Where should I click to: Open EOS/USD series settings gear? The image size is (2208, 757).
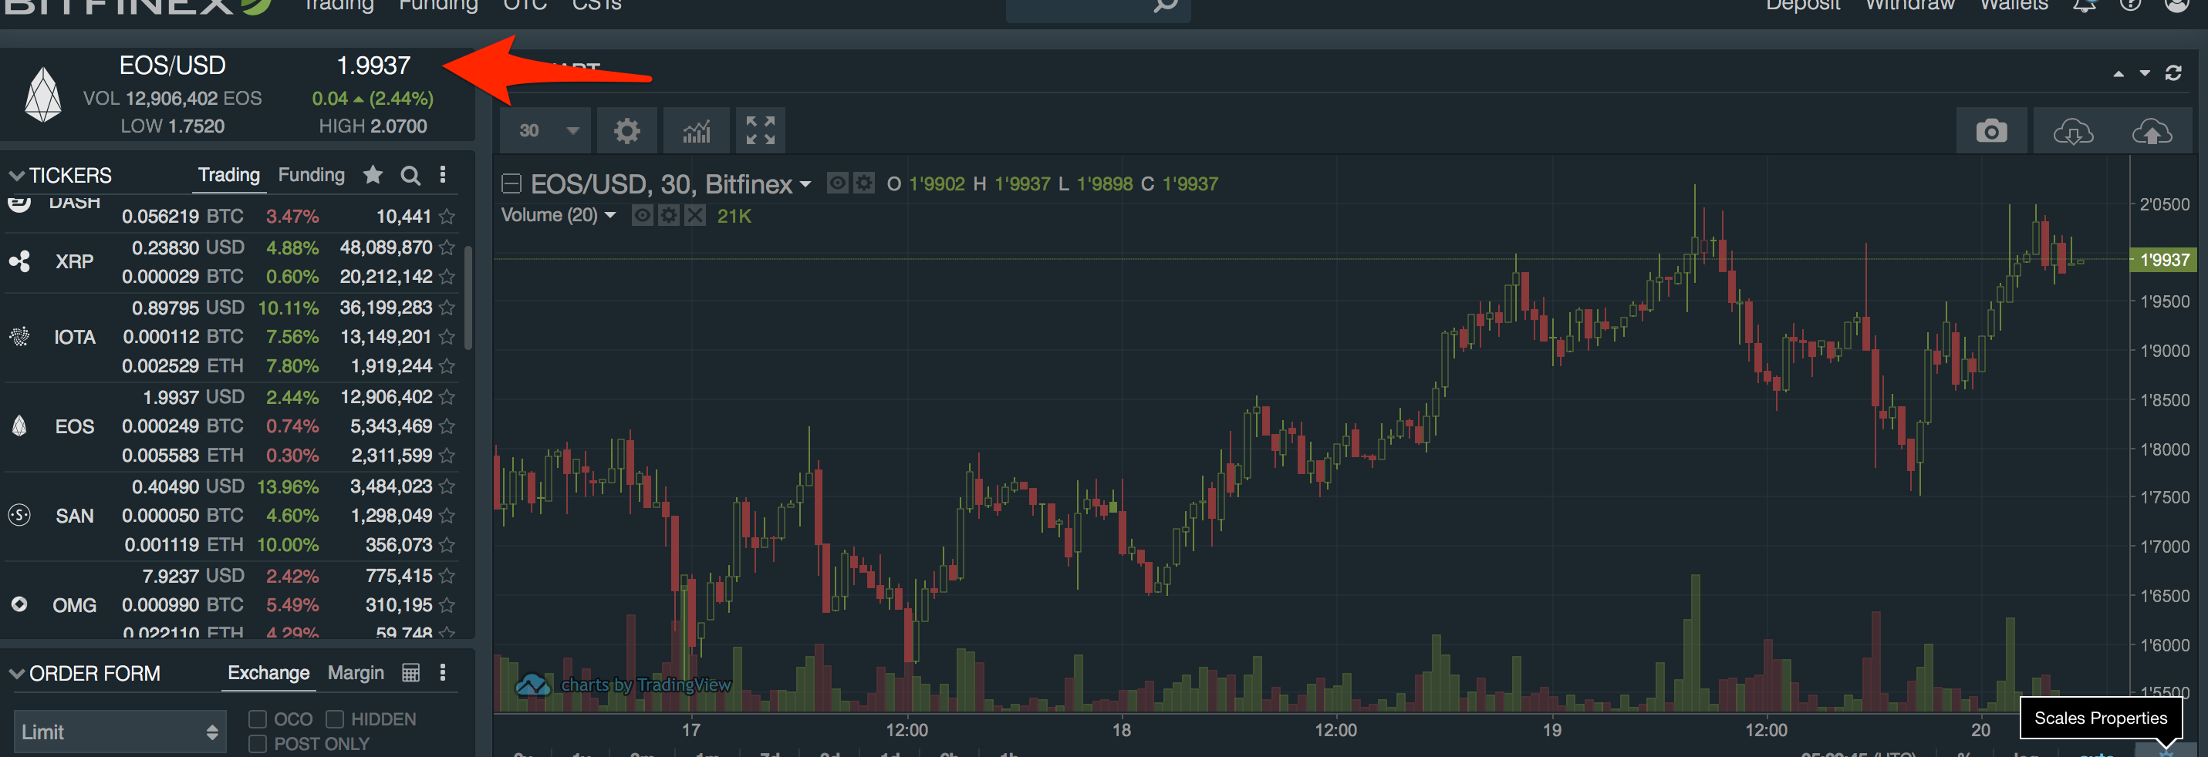coord(864,183)
